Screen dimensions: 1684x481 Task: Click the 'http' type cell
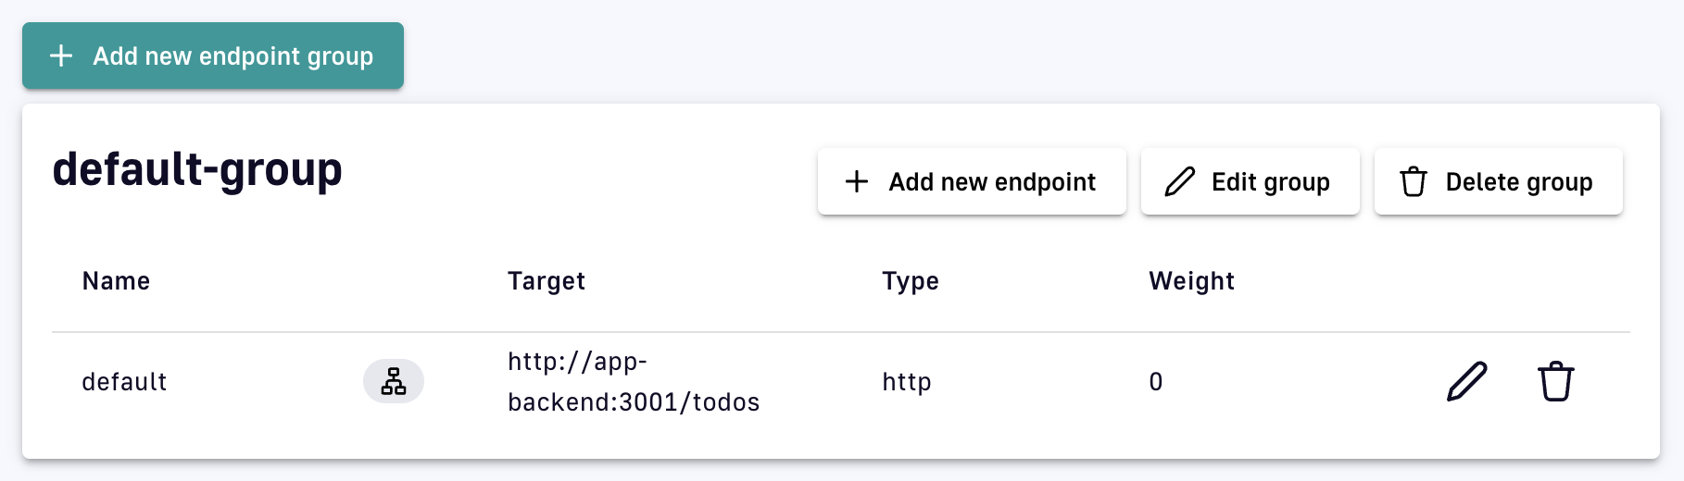tap(906, 382)
